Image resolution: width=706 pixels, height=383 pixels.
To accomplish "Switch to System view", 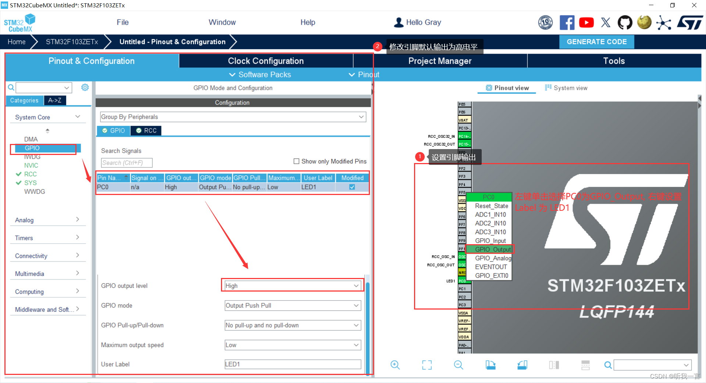I will click(x=566, y=88).
